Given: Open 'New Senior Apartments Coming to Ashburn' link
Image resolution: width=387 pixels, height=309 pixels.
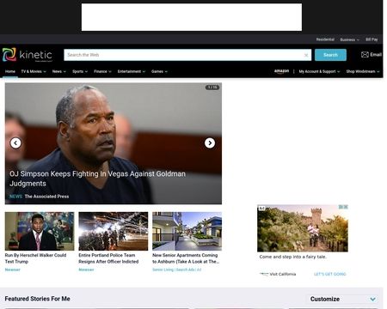Looking at the screenshot, I should [x=186, y=258].
